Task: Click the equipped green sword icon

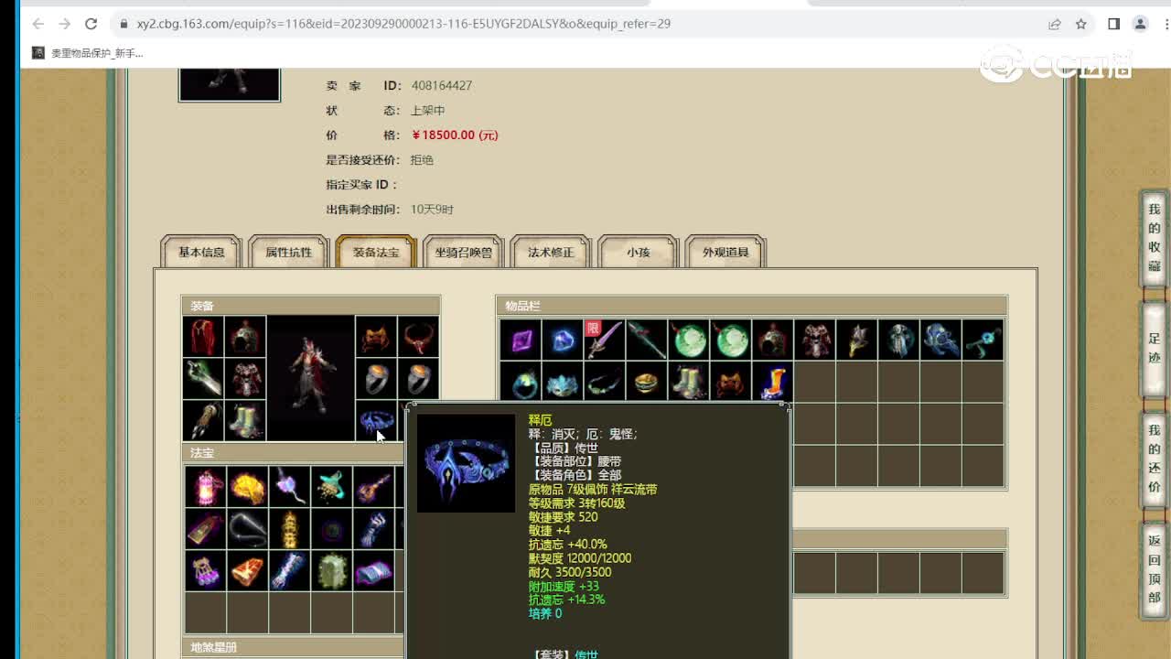Action: click(x=203, y=379)
